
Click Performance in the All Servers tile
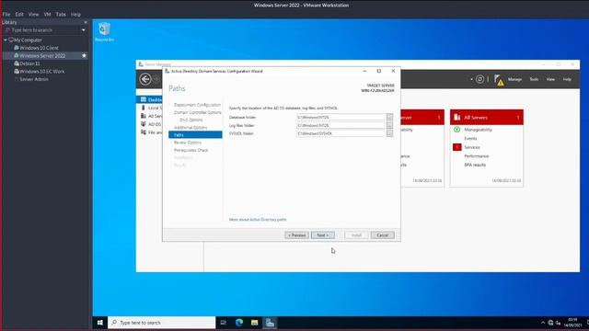pos(477,156)
